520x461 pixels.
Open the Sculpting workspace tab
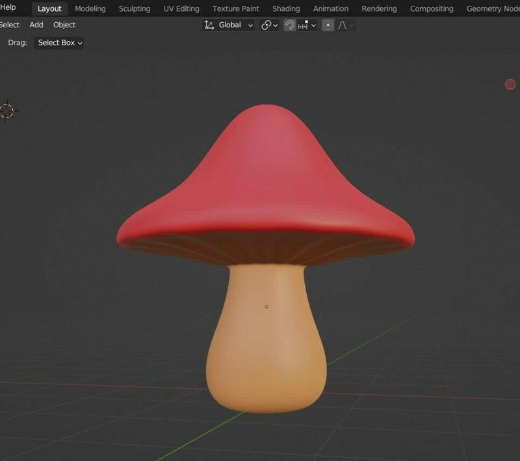(x=135, y=8)
